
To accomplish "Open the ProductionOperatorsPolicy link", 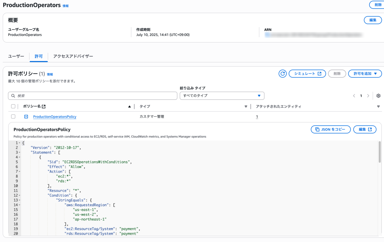I will pos(55,117).
